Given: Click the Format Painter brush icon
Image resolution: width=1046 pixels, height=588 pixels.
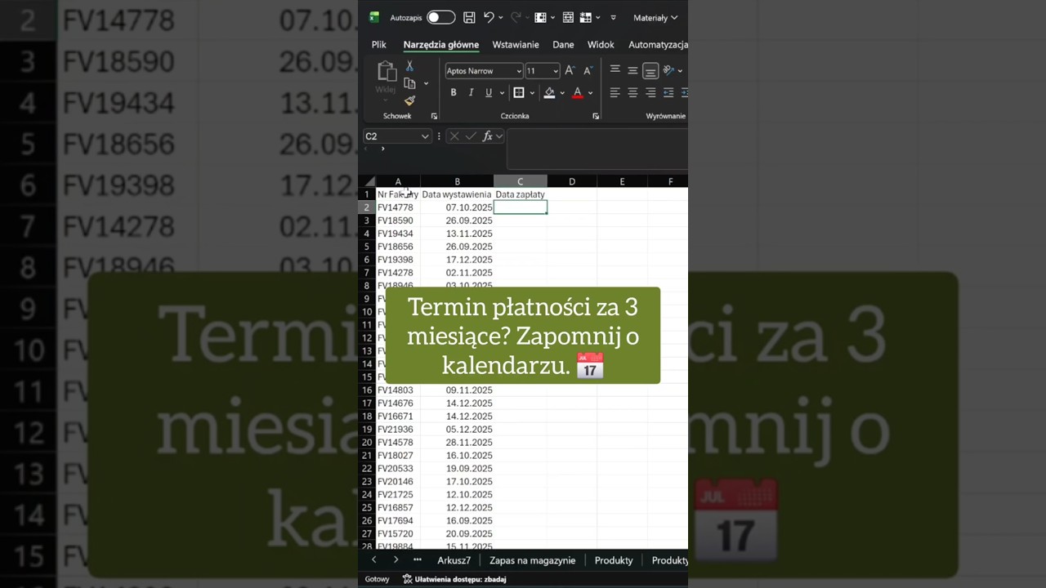Looking at the screenshot, I should tap(409, 100).
